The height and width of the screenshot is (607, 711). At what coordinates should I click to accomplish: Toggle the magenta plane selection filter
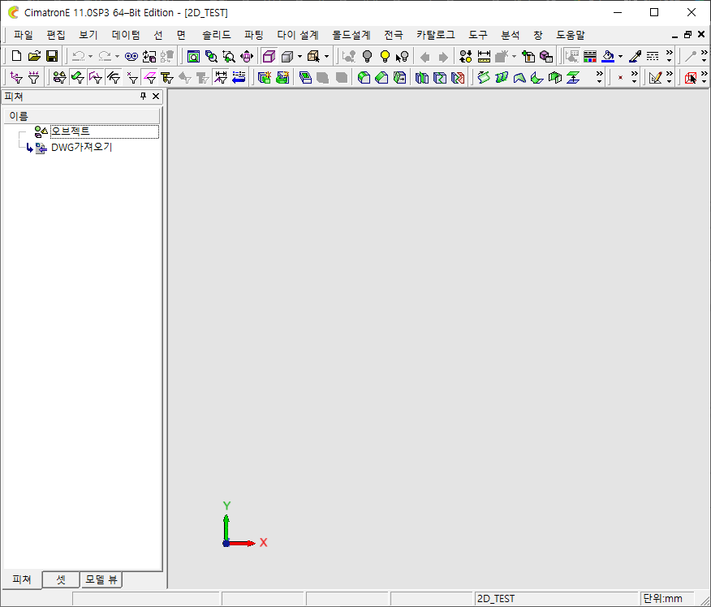(150, 78)
